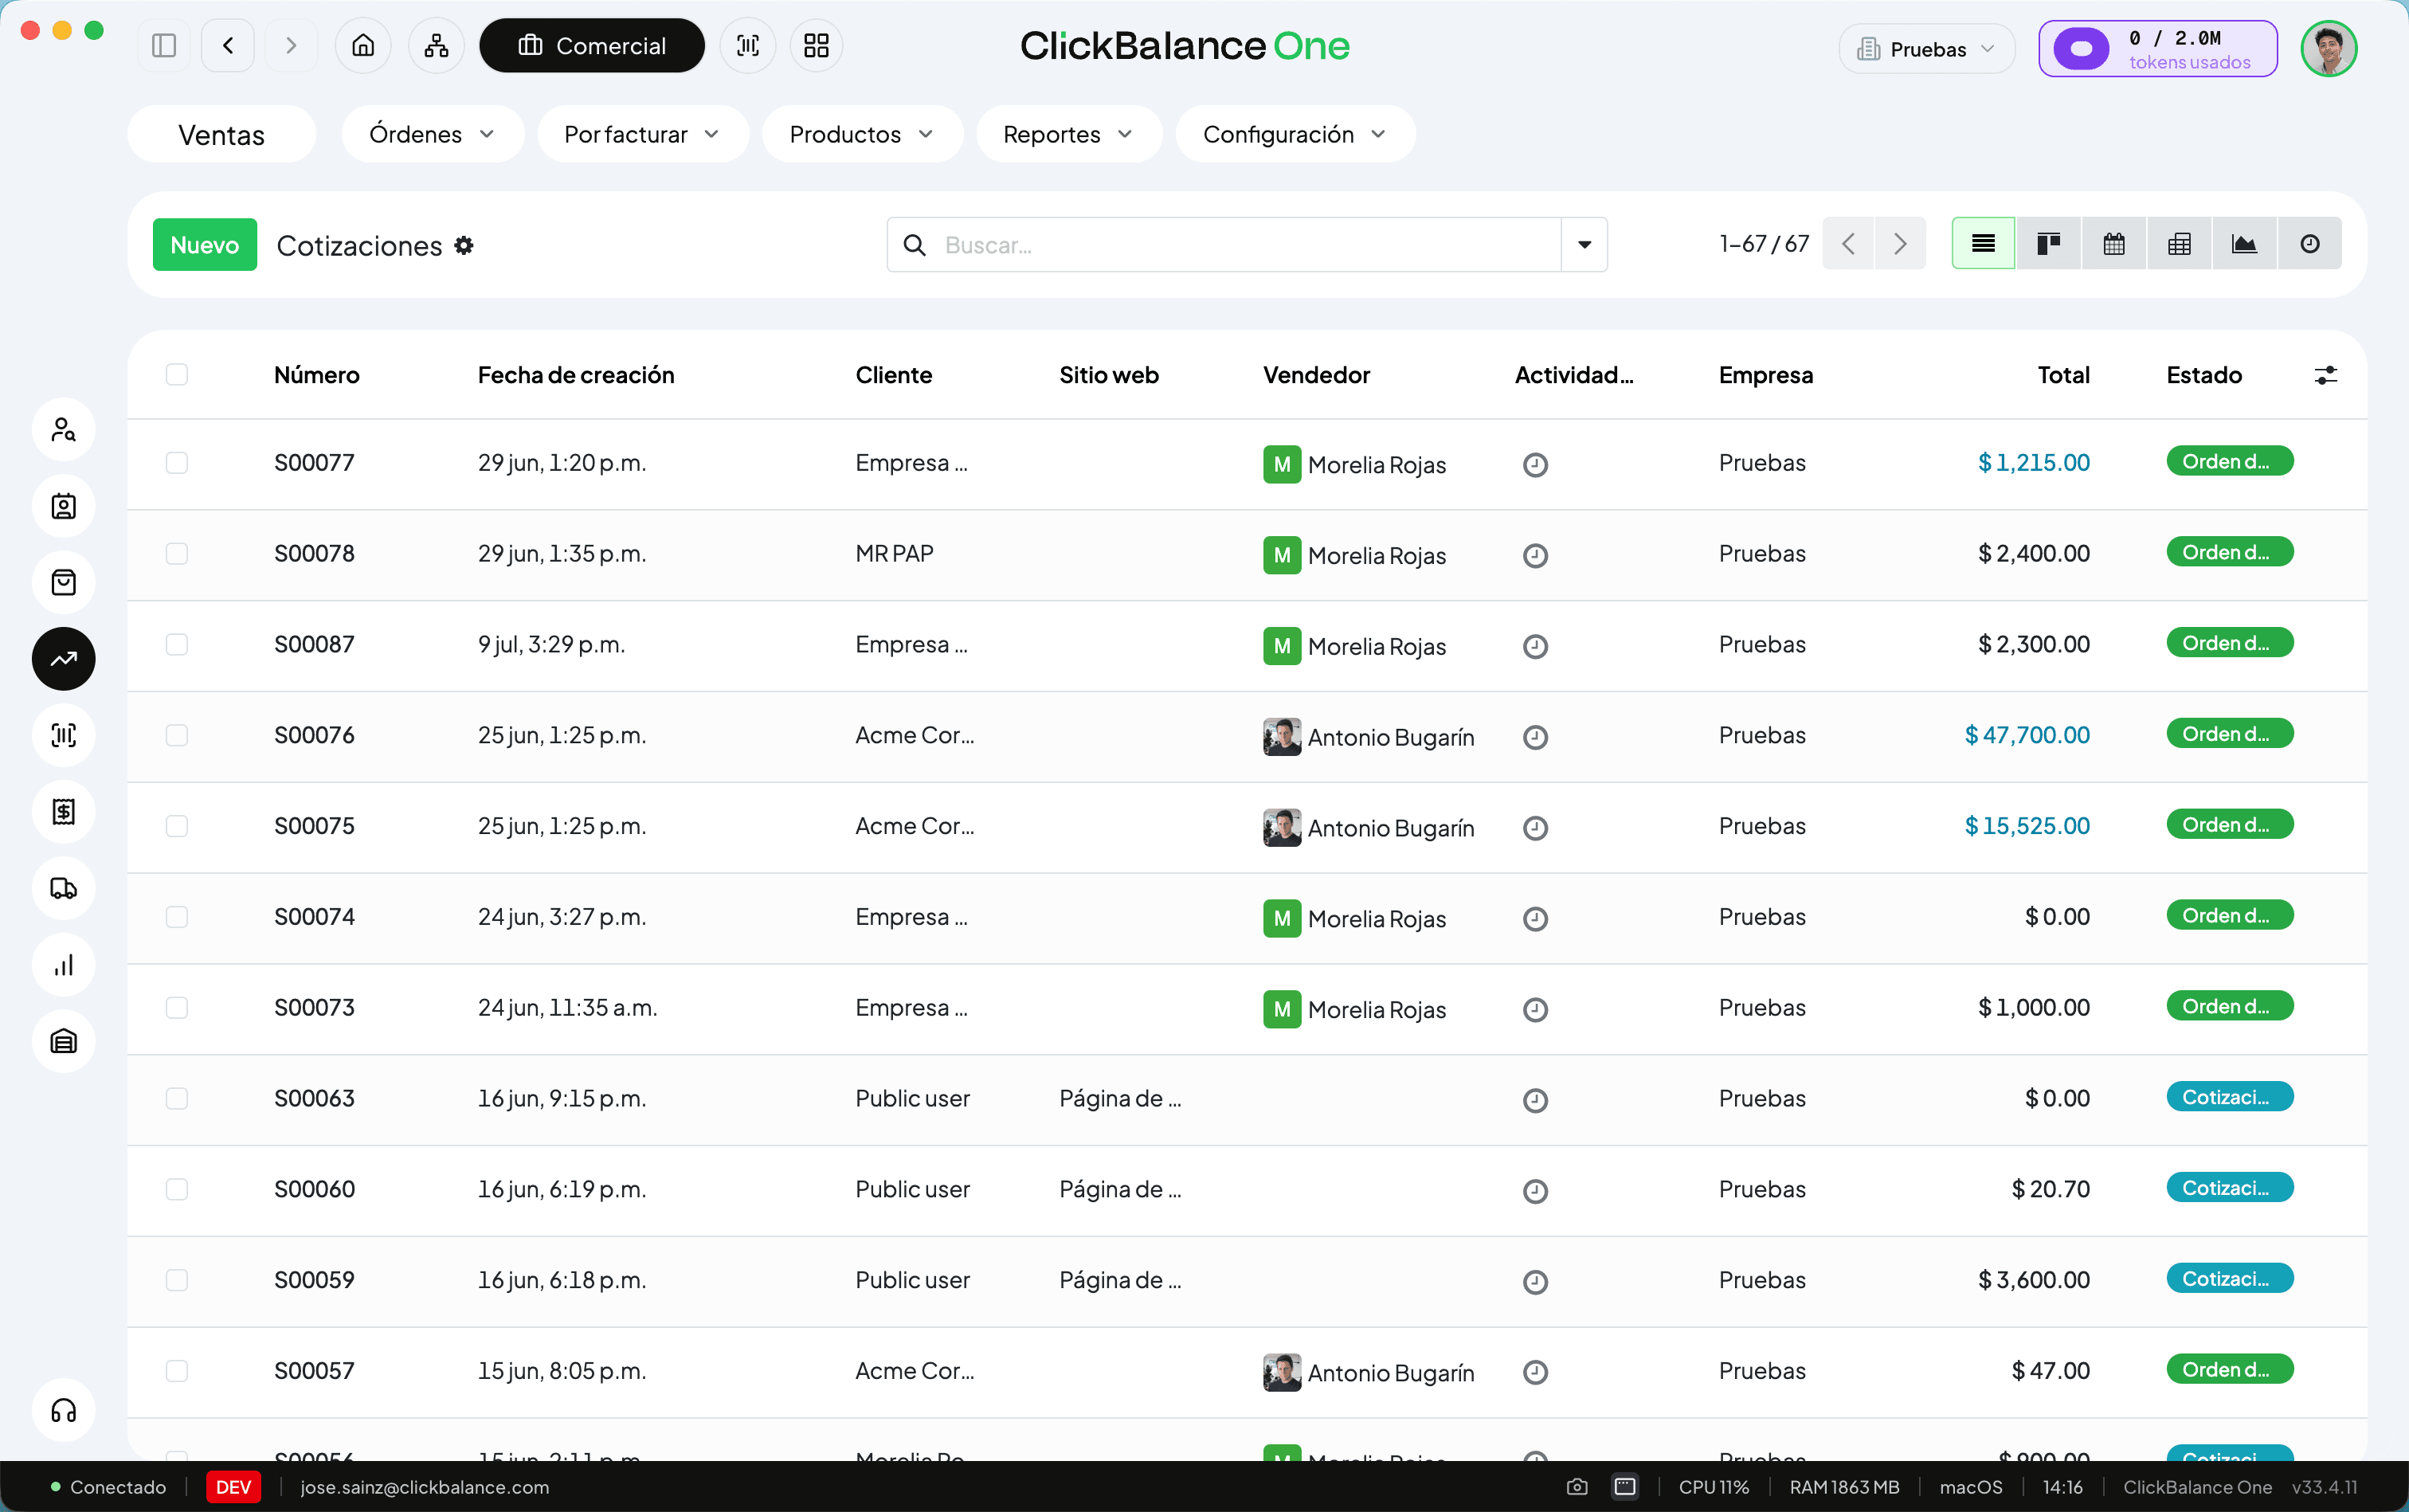Viewport: 2409px width, 1512px height.
Task: Open search filter options dropdown arrow
Action: coord(1584,245)
